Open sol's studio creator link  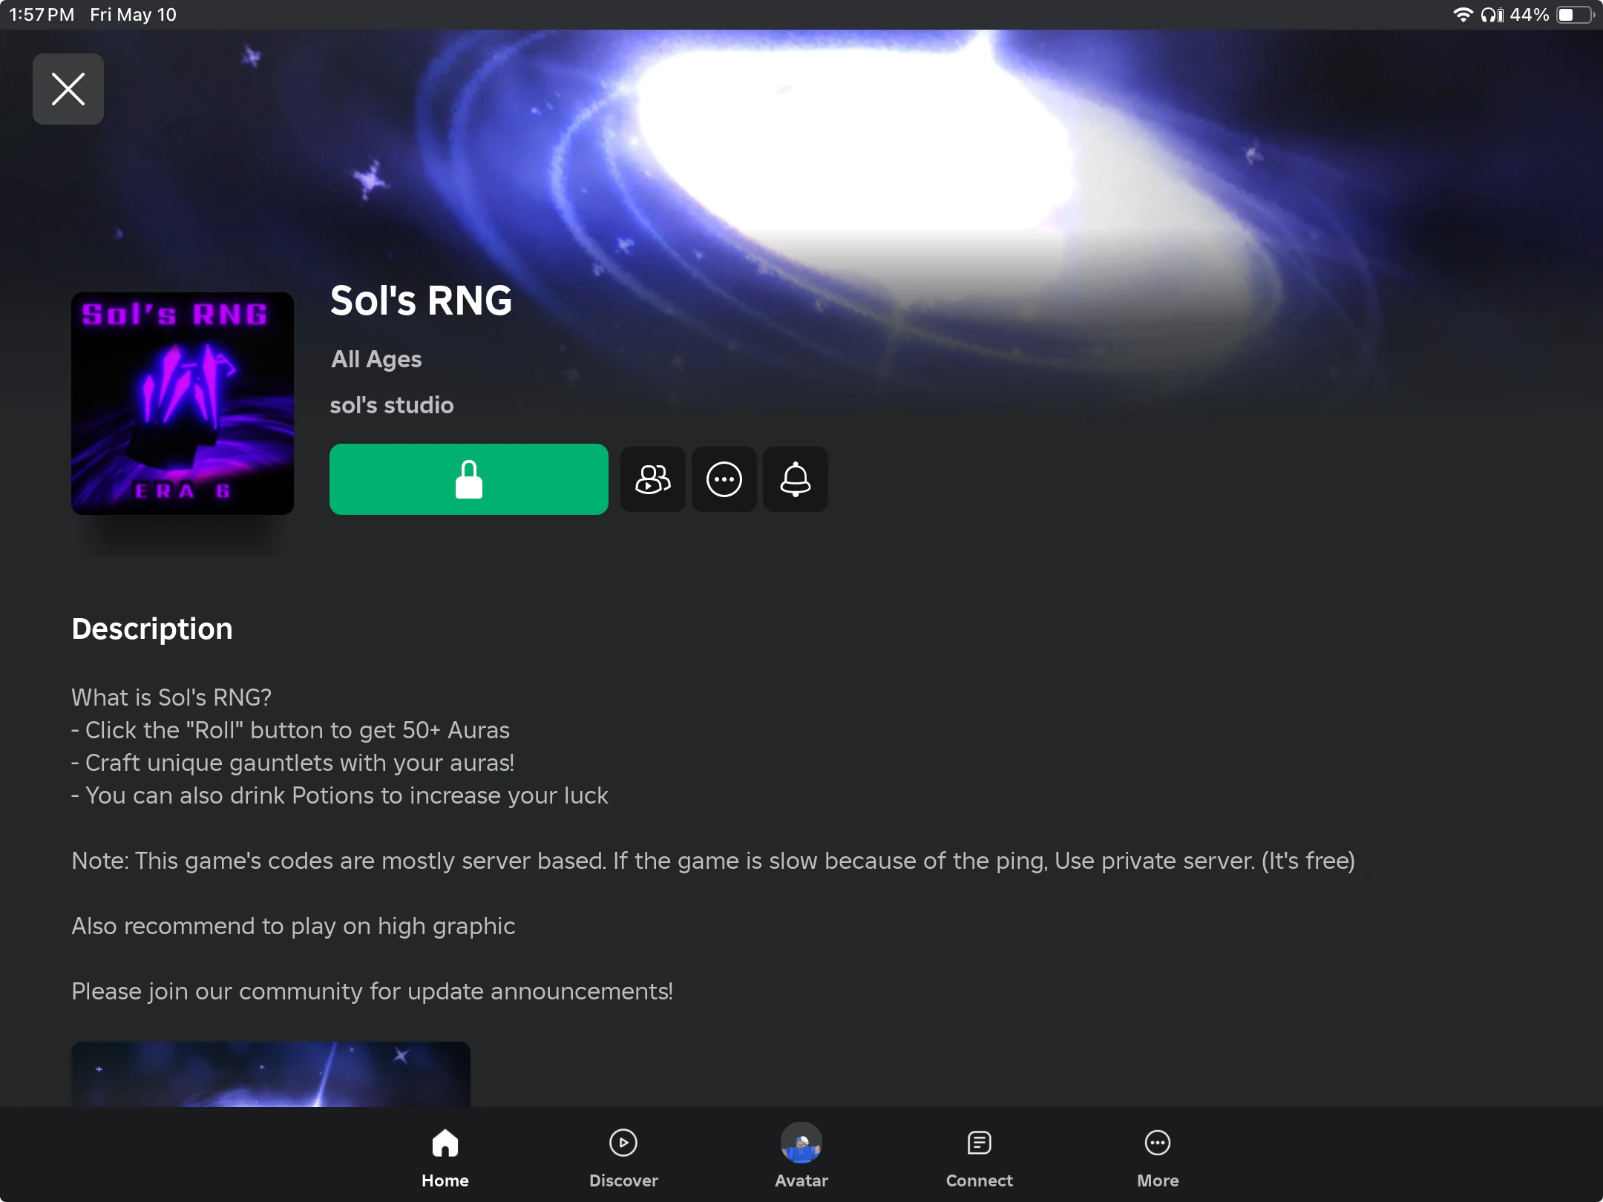pyautogui.click(x=392, y=405)
